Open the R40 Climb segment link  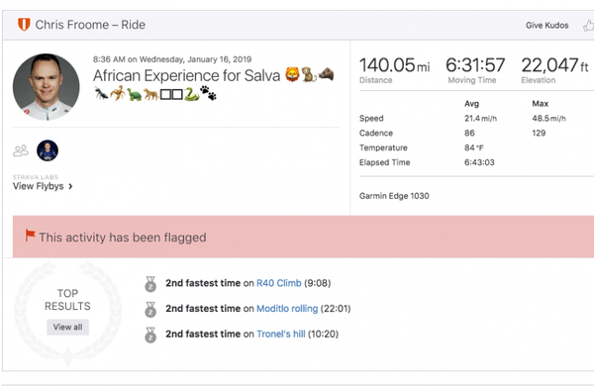(279, 283)
